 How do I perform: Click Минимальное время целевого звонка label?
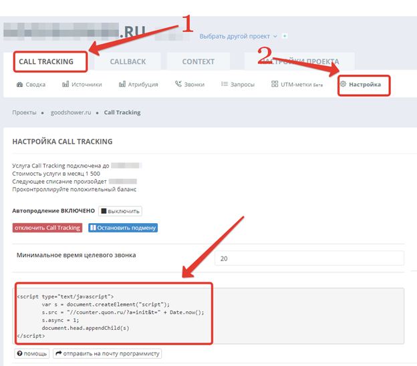(76, 255)
